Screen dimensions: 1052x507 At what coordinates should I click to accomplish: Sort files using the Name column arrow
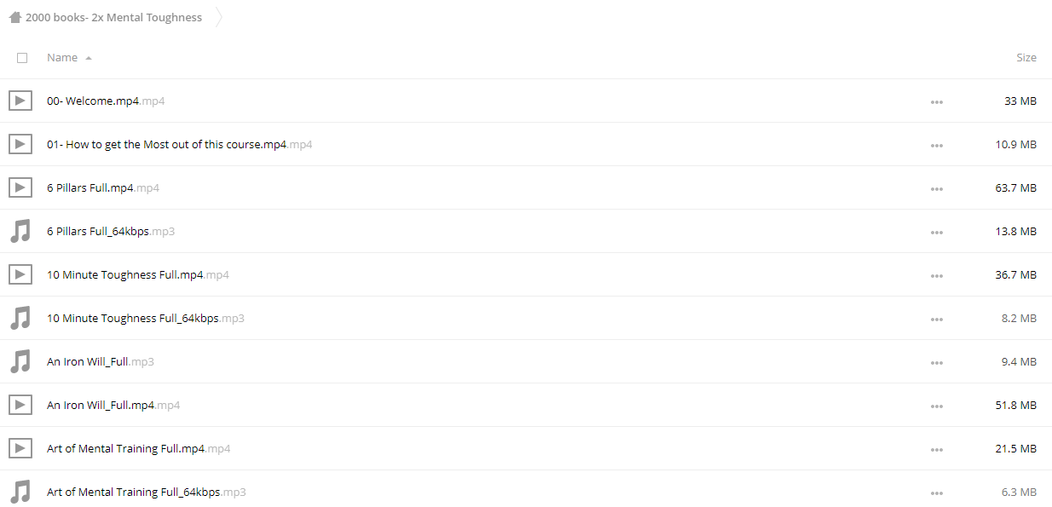click(89, 58)
